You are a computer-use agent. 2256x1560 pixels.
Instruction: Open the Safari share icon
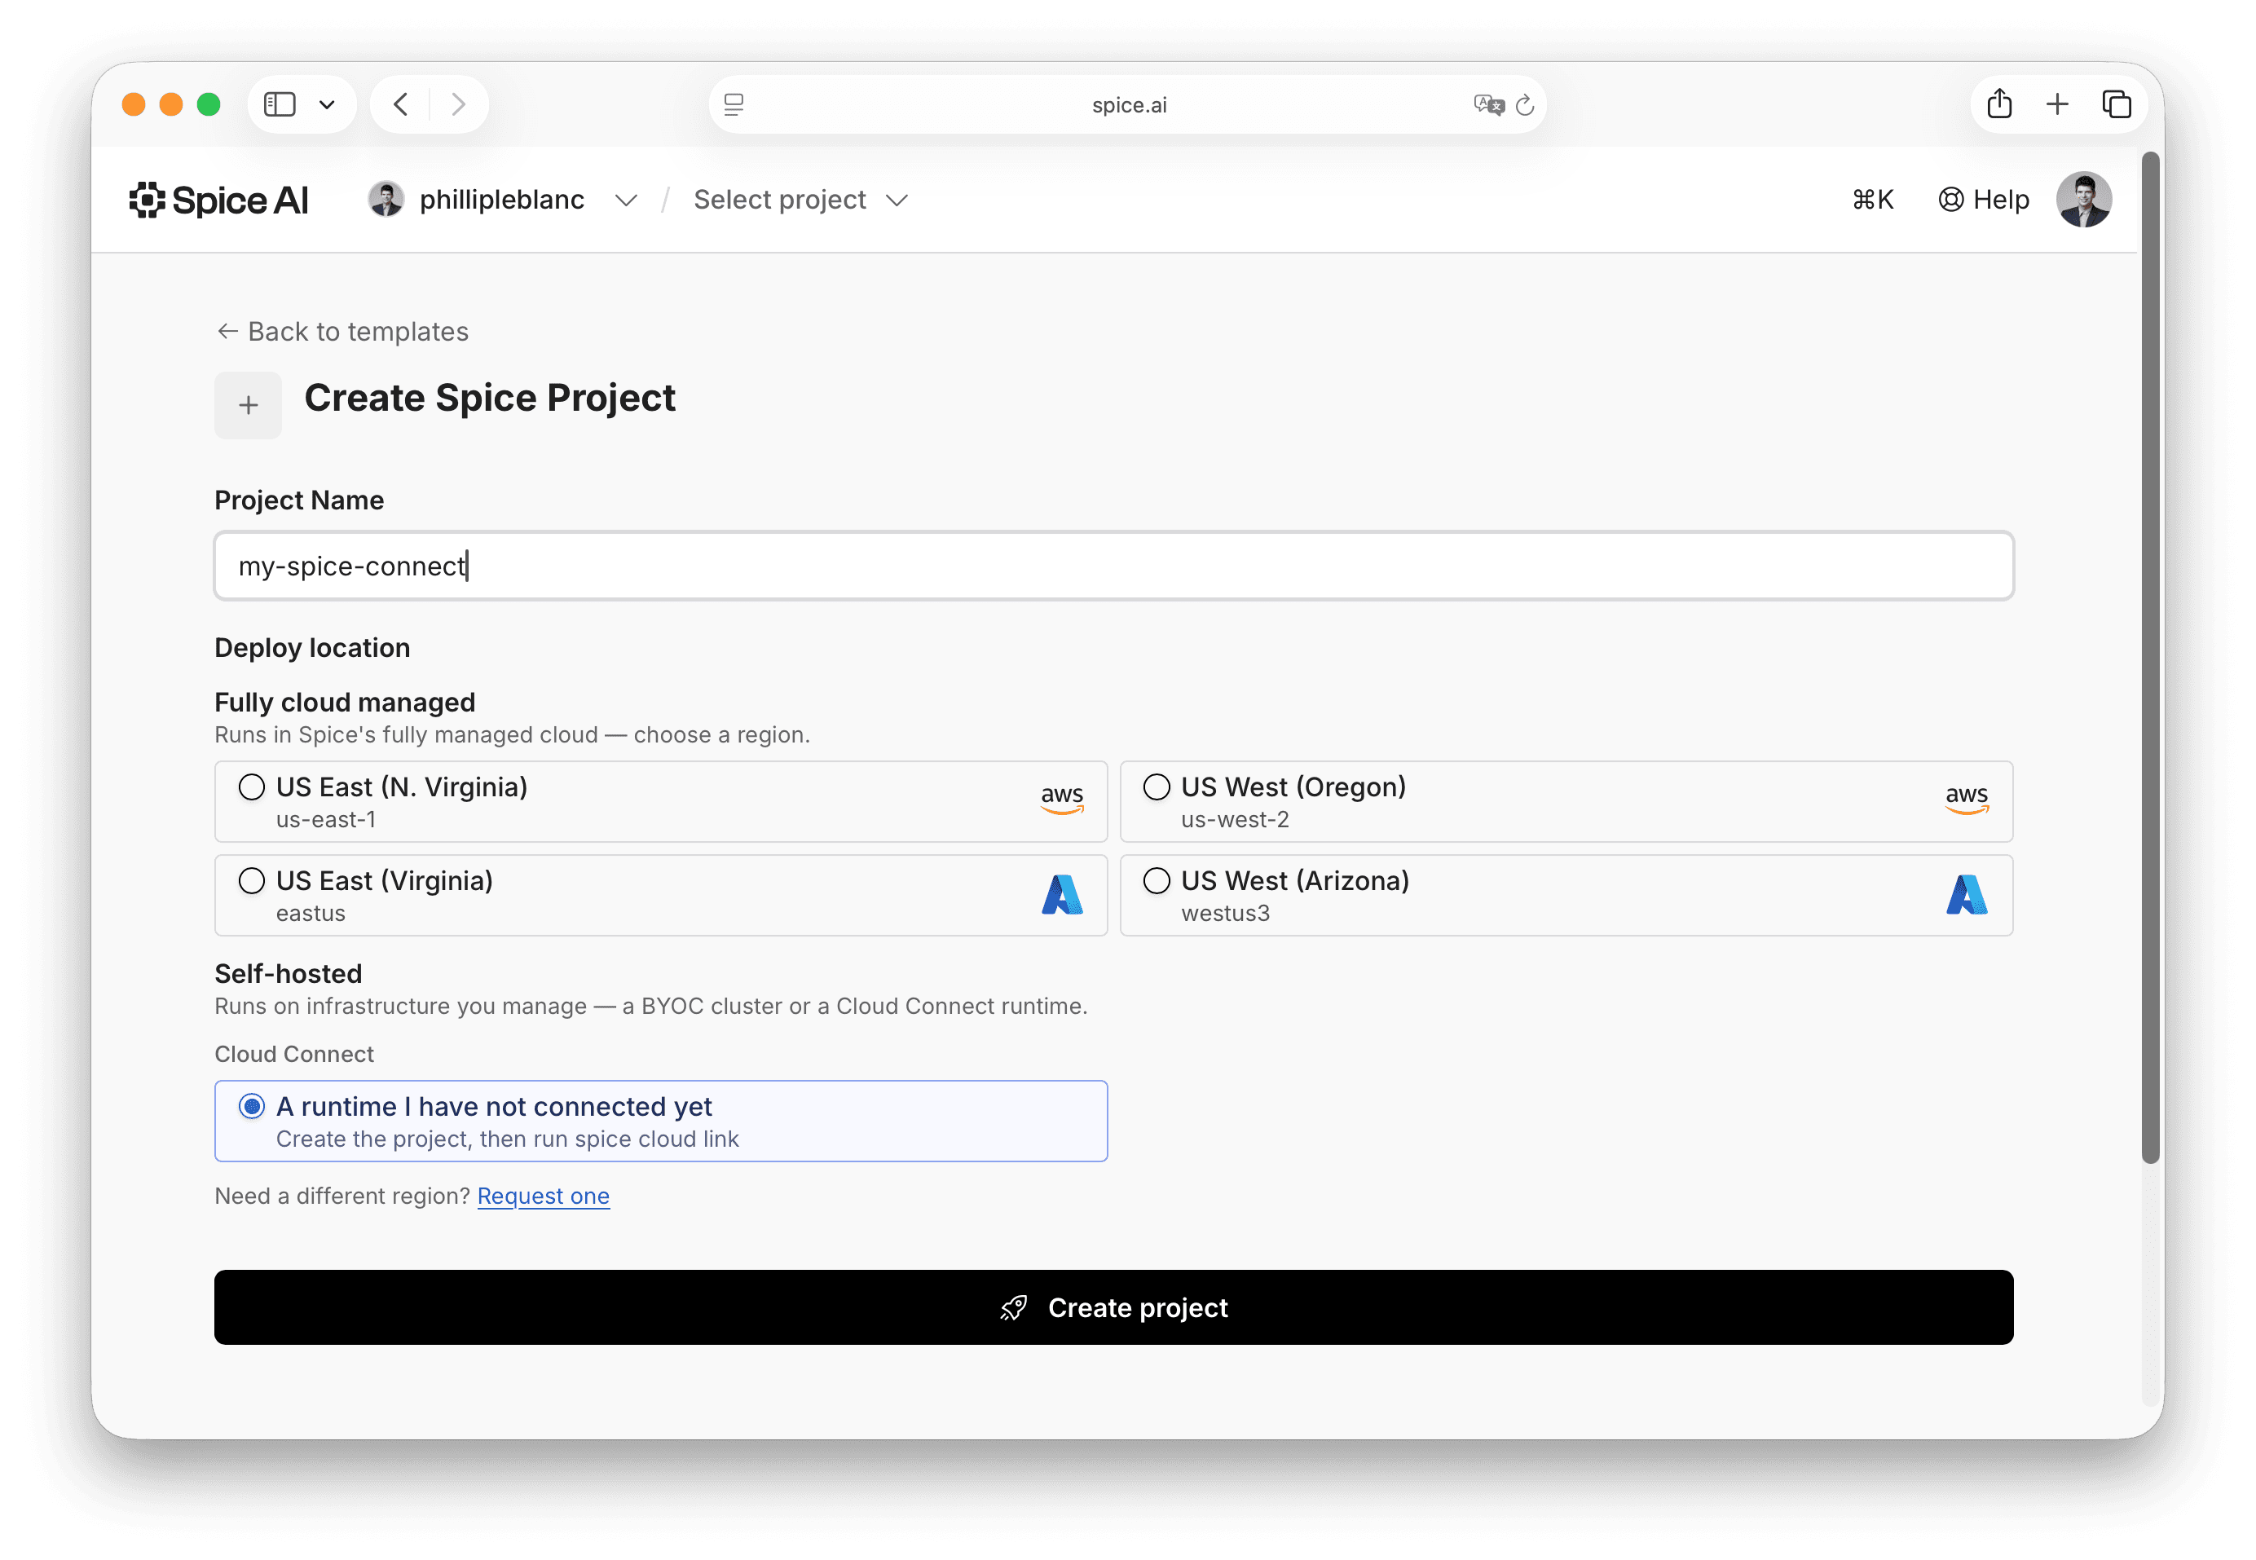point(2000,104)
